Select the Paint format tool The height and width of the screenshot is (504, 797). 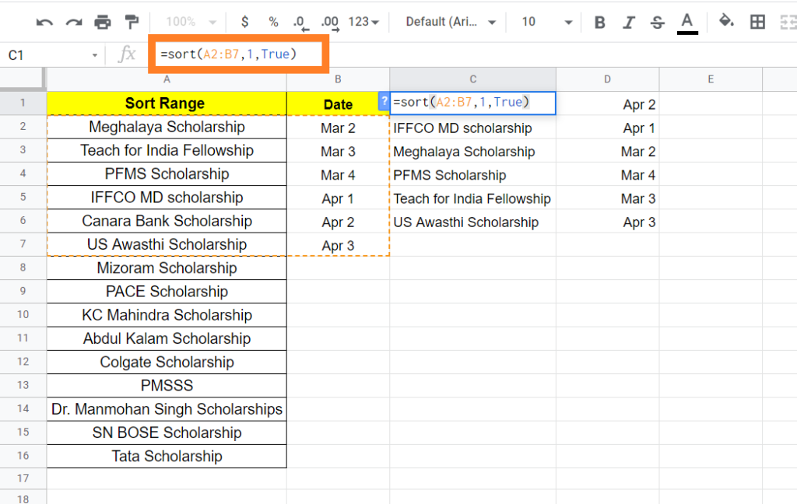130,22
